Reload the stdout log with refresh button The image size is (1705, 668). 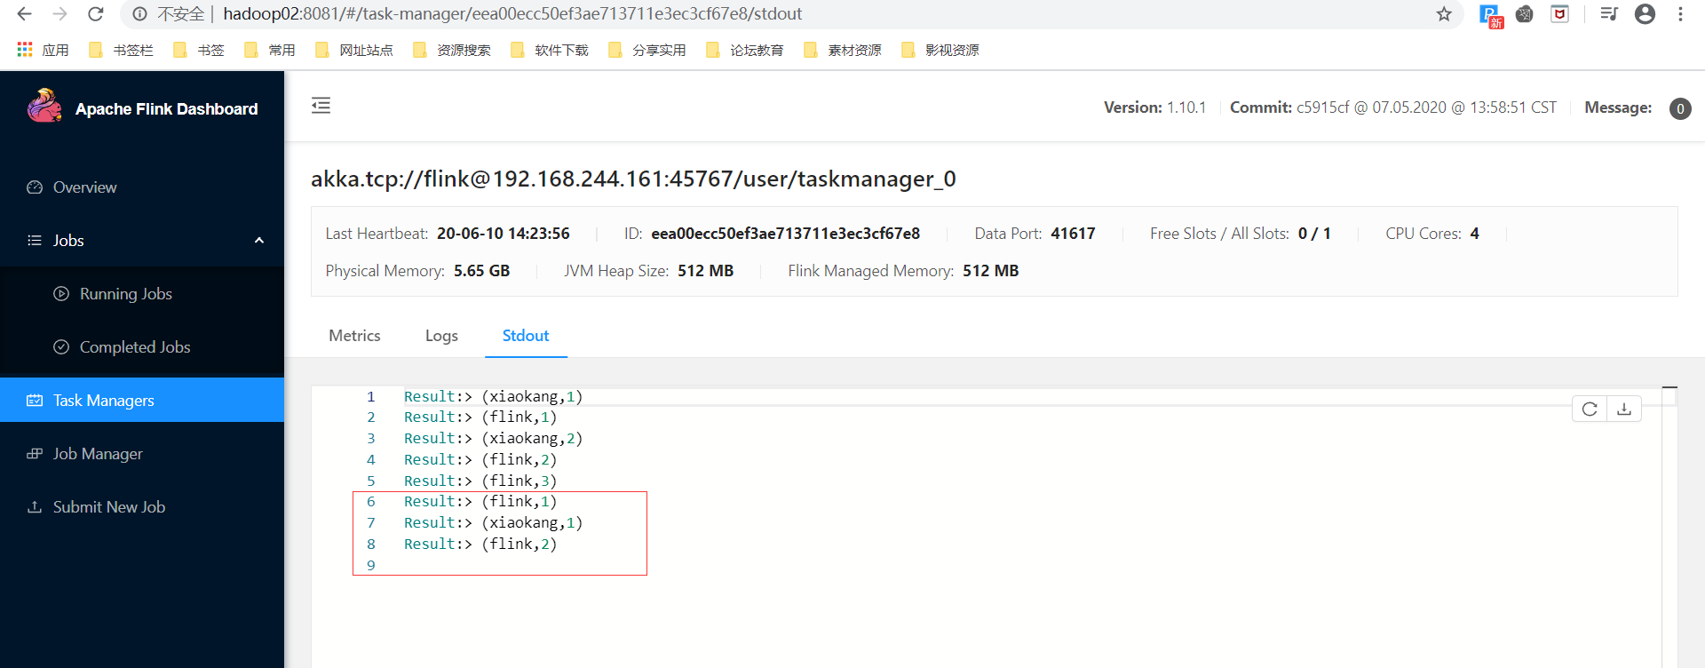[x=1590, y=410]
